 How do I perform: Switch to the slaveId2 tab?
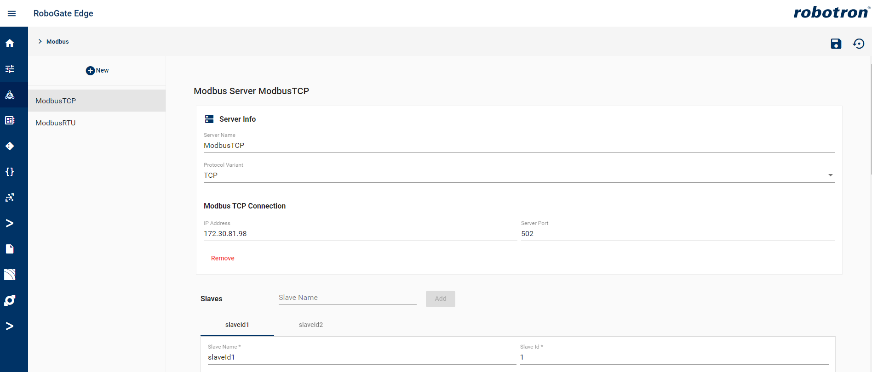pyautogui.click(x=311, y=325)
